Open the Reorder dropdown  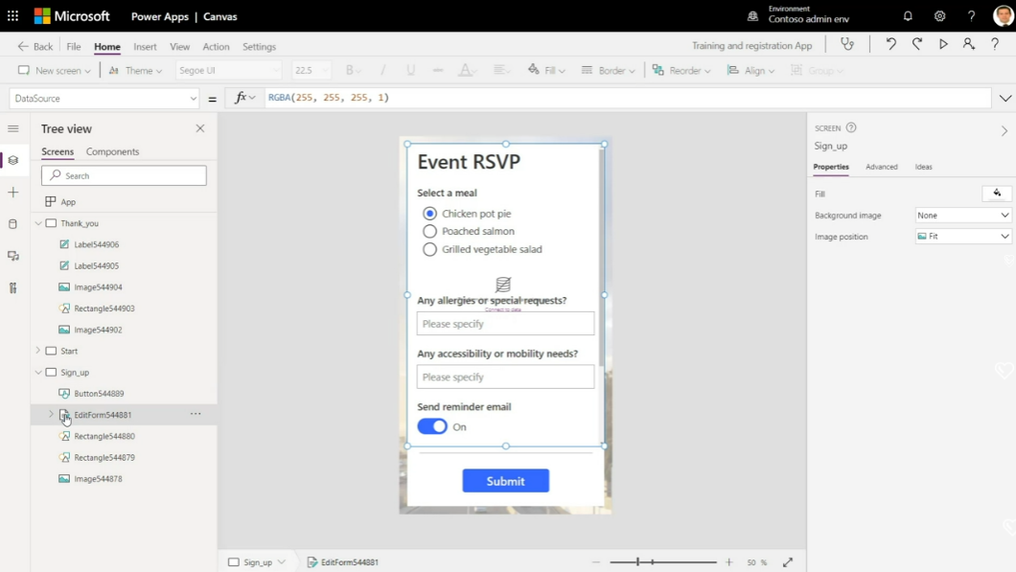(681, 70)
